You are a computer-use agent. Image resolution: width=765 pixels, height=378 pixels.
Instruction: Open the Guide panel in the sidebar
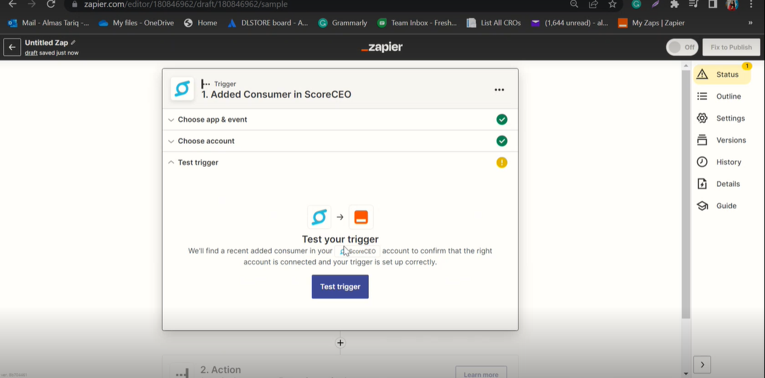coord(717,206)
